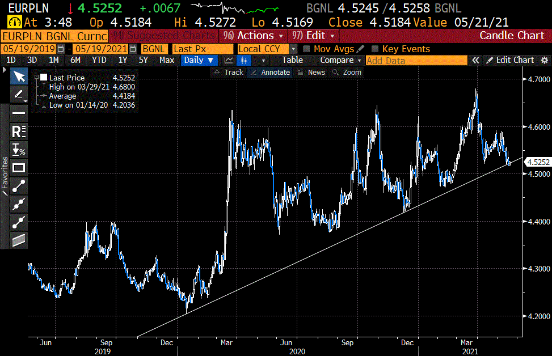Set the range to 5Y
This screenshot has width=552, height=356.
click(x=143, y=60)
